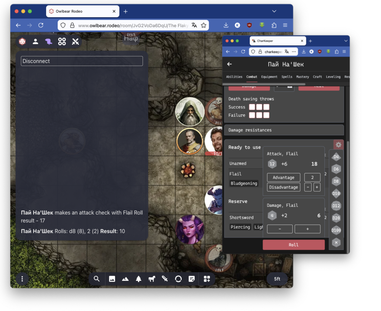Open the gear settings in Ready to use
The width and height of the screenshot is (381, 311).
(x=338, y=145)
